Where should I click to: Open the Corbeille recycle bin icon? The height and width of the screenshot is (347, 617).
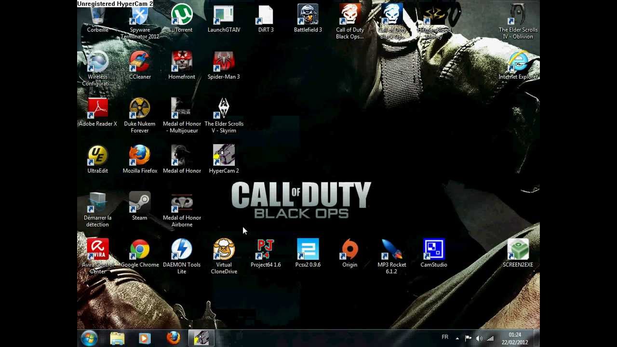(98, 19)
